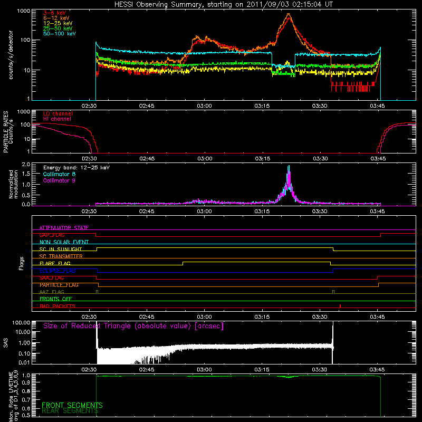Click the AAZ_FLAG label

click(52, 292)
